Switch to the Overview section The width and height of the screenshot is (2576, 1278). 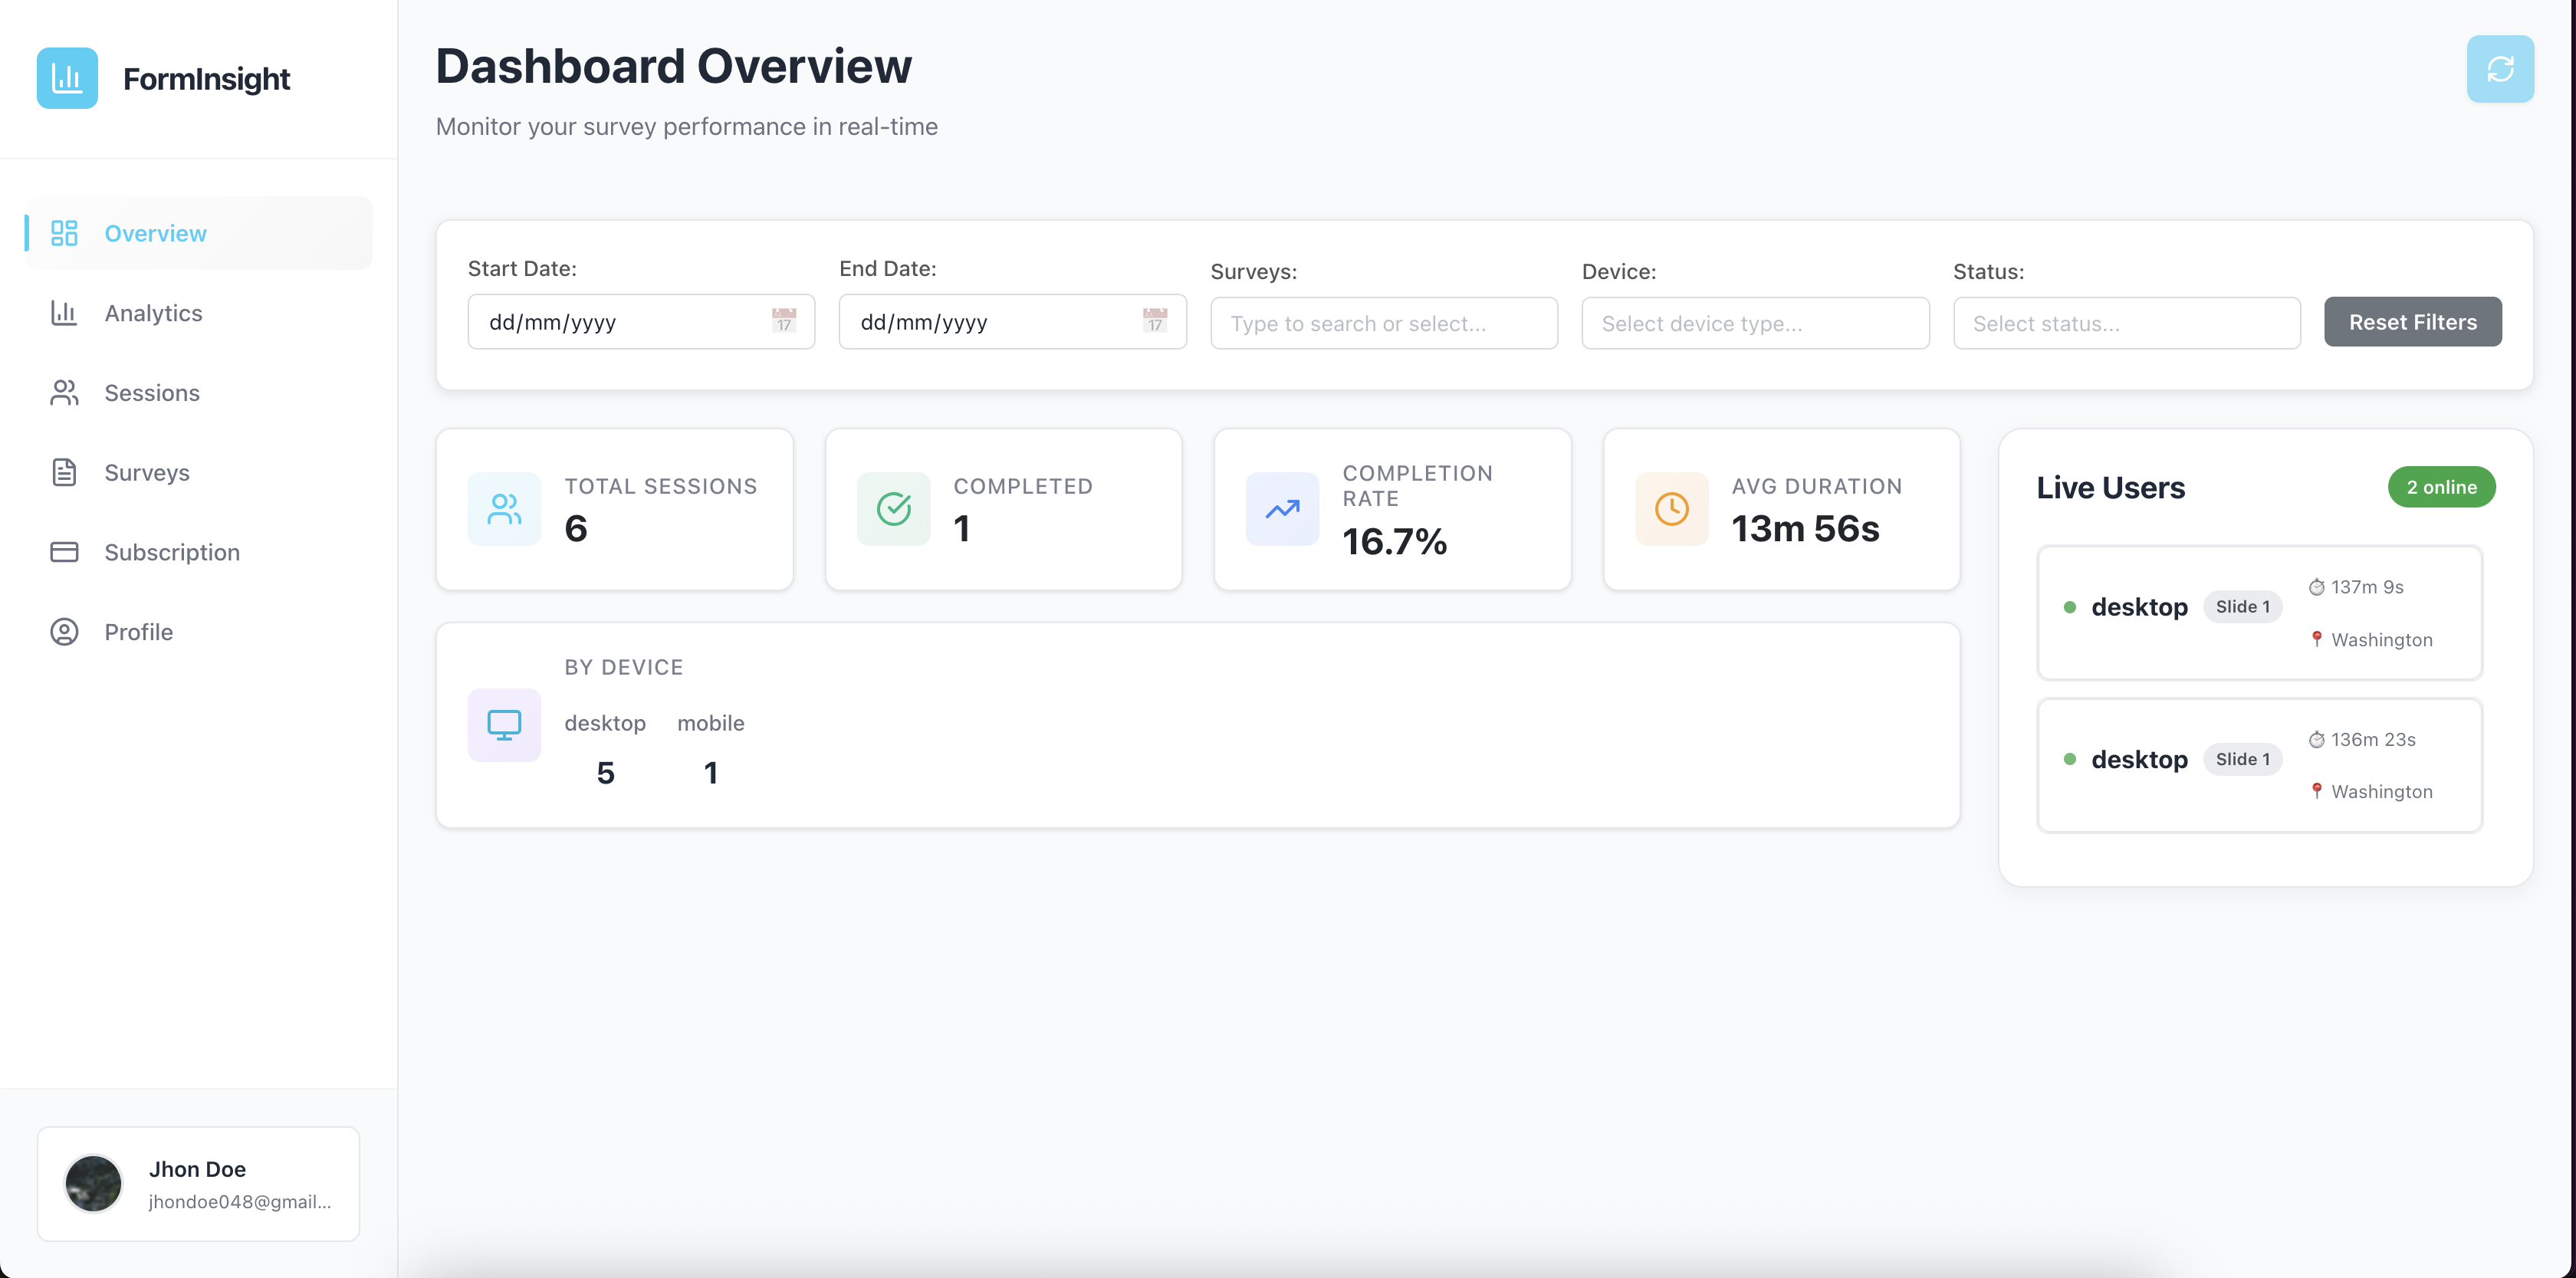pos(155,233)
